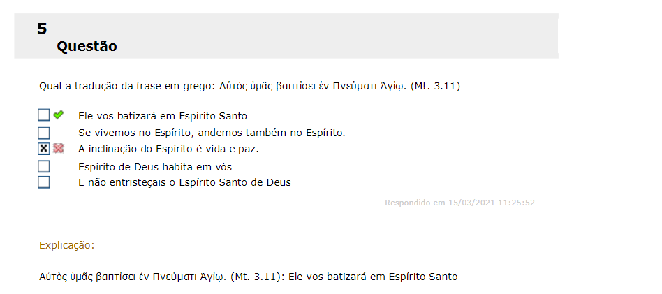
Task: Click answer text 'Se vivemos no Espírito, andemos também'
Action: [x=212, y=133]
